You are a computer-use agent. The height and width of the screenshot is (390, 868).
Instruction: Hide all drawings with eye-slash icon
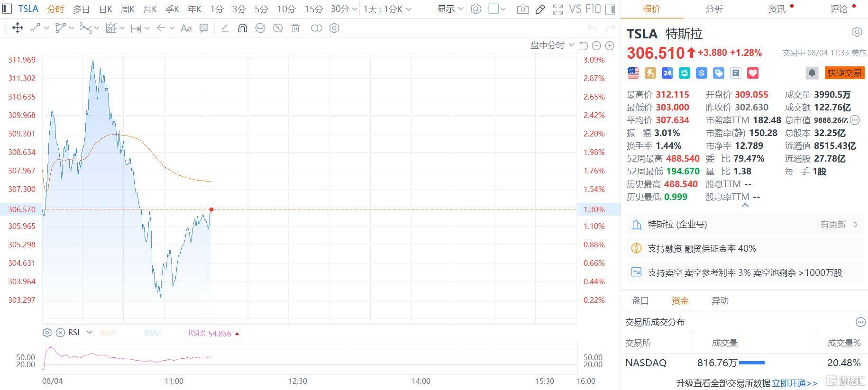pos(278,28)
